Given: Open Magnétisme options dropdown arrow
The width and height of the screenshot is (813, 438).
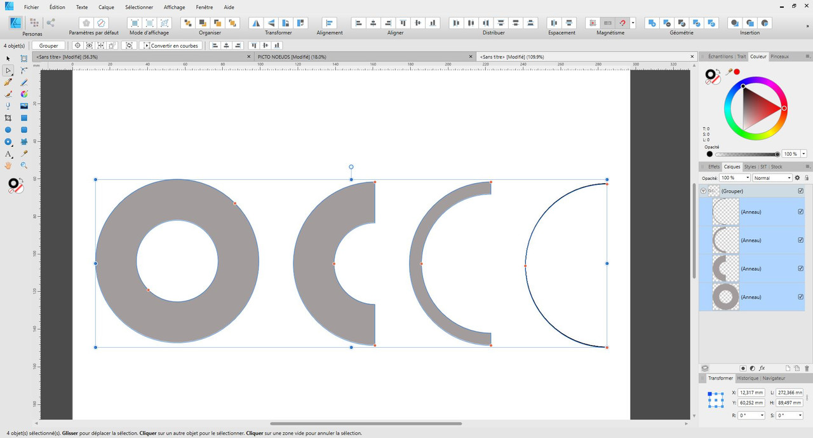Looking at the screenshot, I should (633, 23).
